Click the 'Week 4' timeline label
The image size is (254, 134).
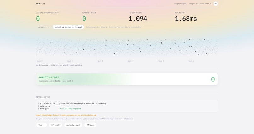click(131, 61)
